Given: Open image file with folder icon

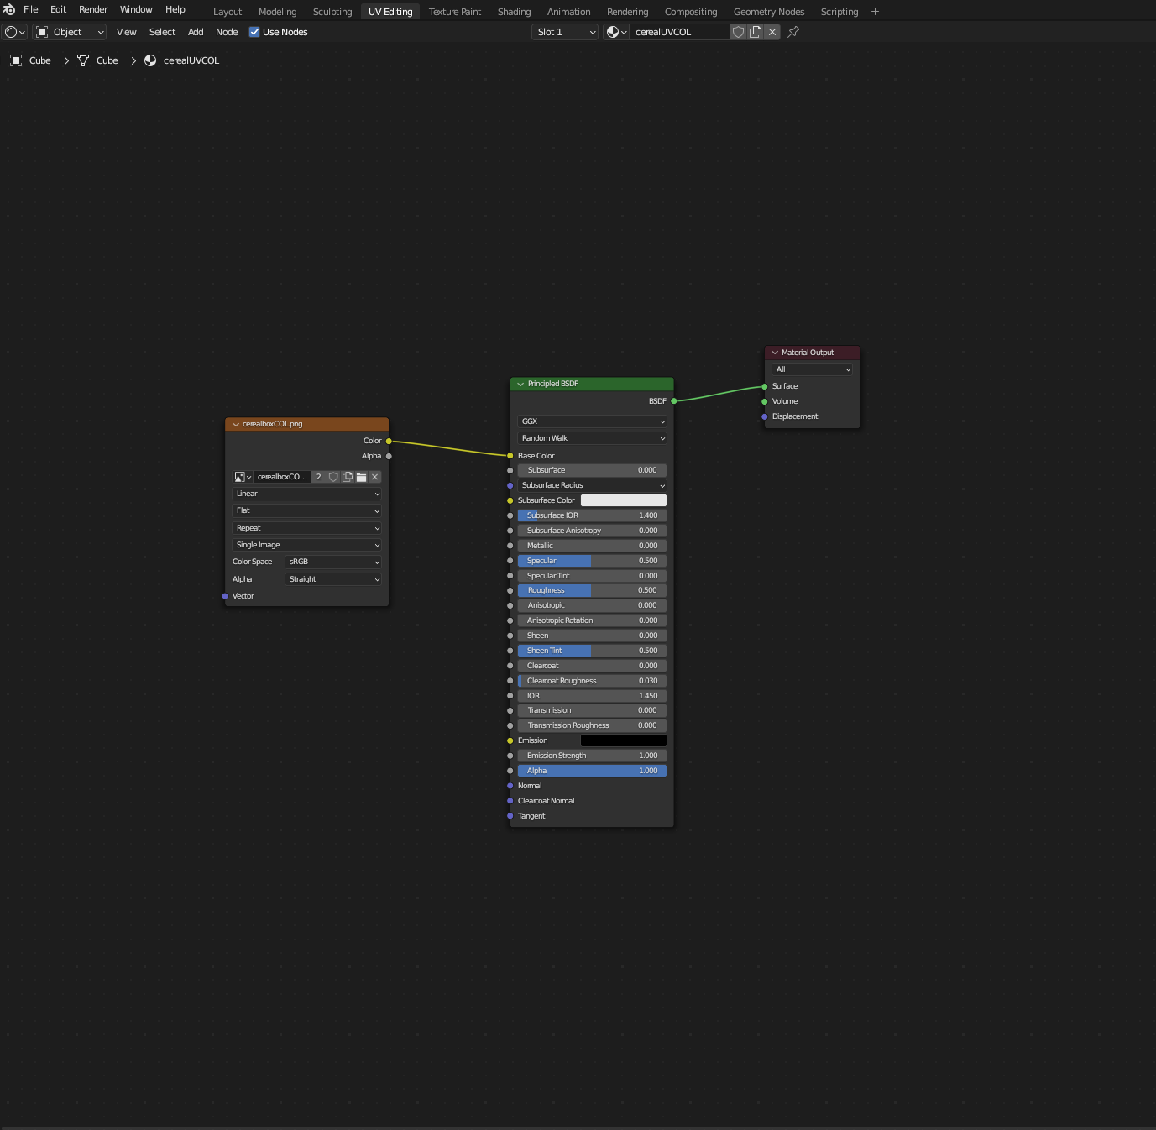Looking at the screenshot, I should [x=361, y=477].
